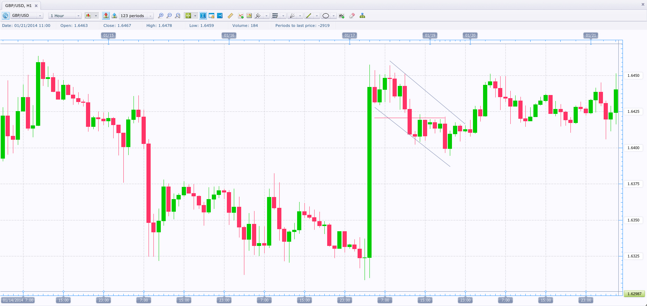Click the 1.6400 price axis label
Screen dimensions: 647x306
click(x=633, y=148)
